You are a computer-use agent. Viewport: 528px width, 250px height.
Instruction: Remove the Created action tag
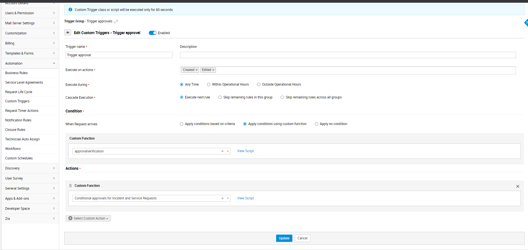pos(197,70)
